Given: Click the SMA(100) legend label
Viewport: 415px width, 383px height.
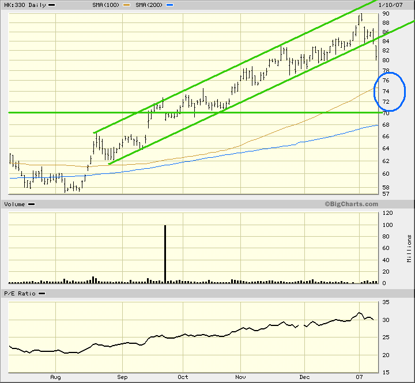Looking at the screenshot, I should [x=106, y=5].
